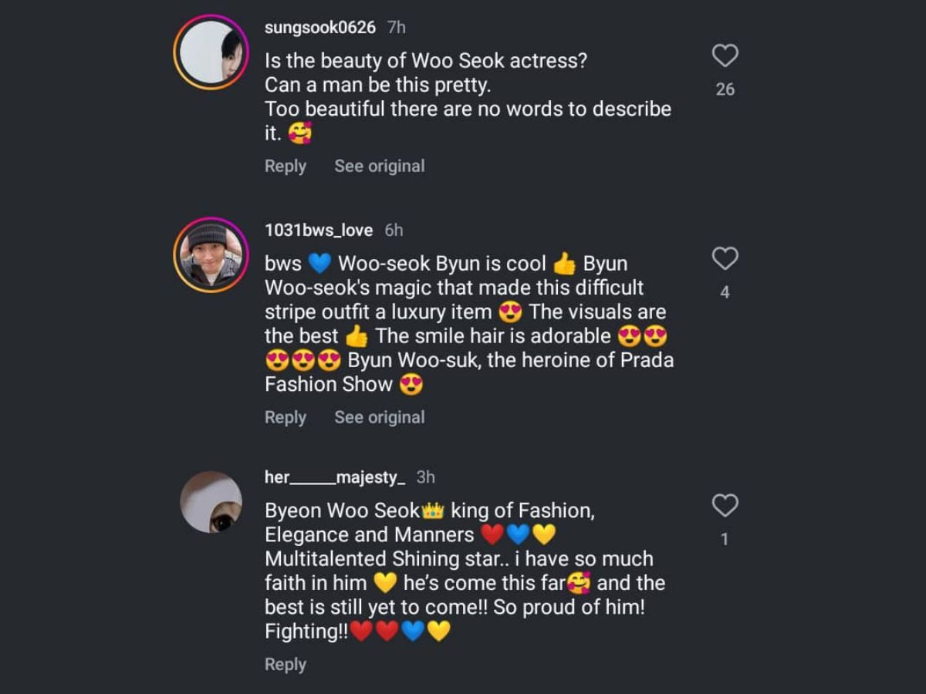Open sungsook0626's profile picture
The image size is (926, 694).
[x=211, y=52]
